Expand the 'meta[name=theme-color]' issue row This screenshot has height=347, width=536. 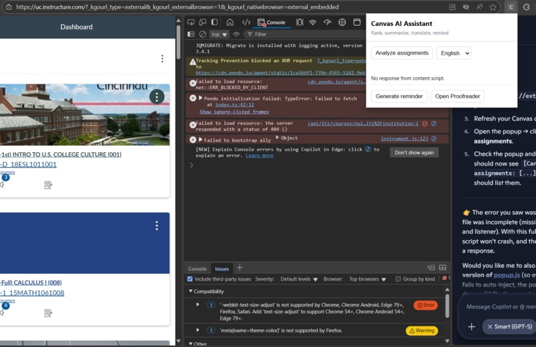pyautogui.click(x=198, y=330)
